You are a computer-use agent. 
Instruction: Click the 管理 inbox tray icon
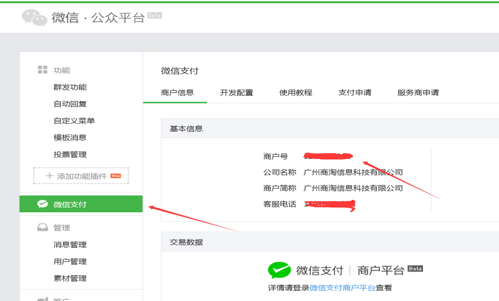tap(42, 228)
